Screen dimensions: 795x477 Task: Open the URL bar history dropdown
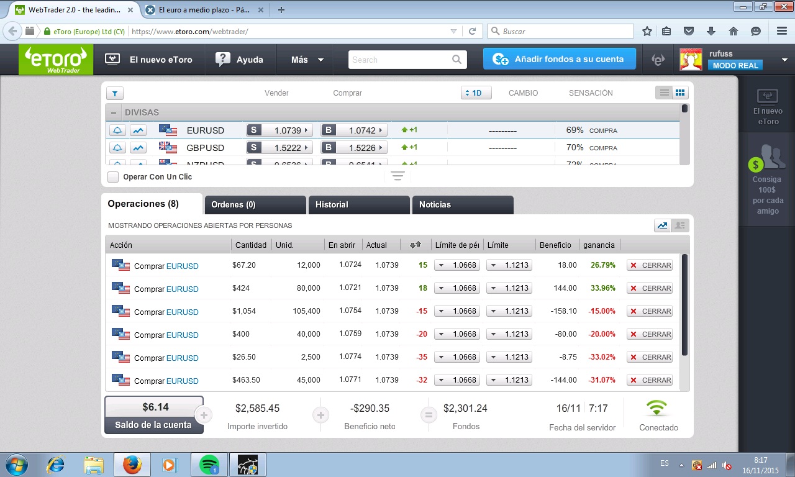[454, 31]
